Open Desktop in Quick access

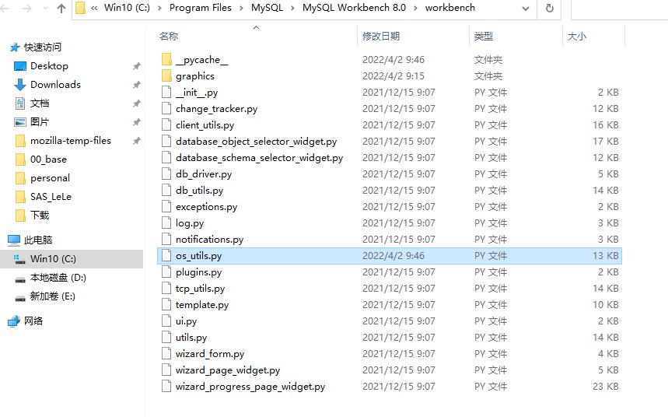[x=49, y=66]
